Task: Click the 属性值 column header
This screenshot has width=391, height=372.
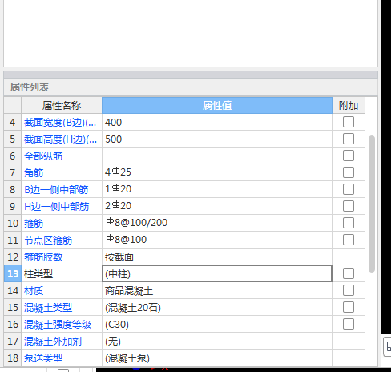Action: [x=217, y=105]
